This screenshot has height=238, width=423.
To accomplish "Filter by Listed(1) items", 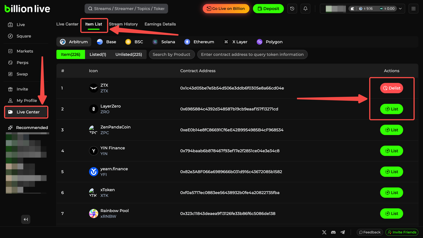I will click(98, 54).
